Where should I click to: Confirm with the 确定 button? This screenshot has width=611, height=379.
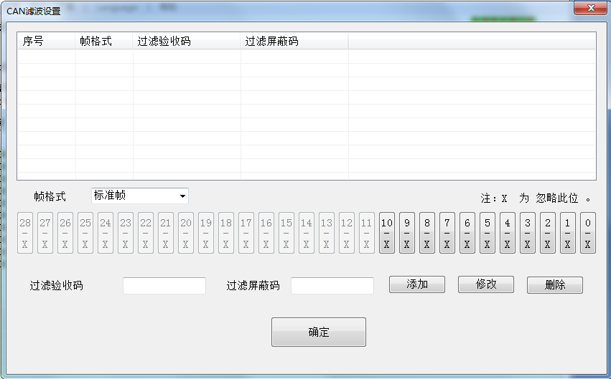319,332
